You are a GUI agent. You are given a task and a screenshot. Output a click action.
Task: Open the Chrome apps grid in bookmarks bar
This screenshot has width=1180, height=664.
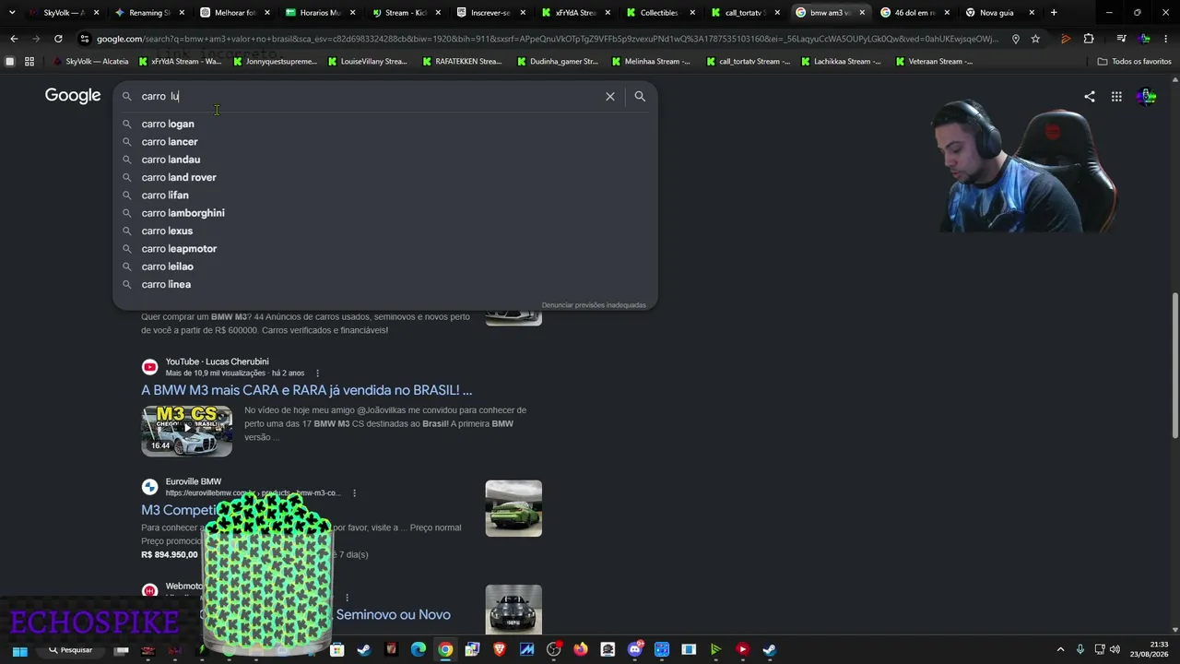point(29,62)
